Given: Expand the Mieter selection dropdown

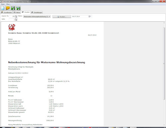Looking at the screenshot, I should coord(37,16).
